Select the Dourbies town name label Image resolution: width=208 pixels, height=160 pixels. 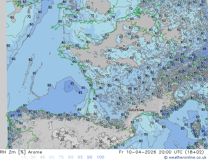(x=136, y=110)
